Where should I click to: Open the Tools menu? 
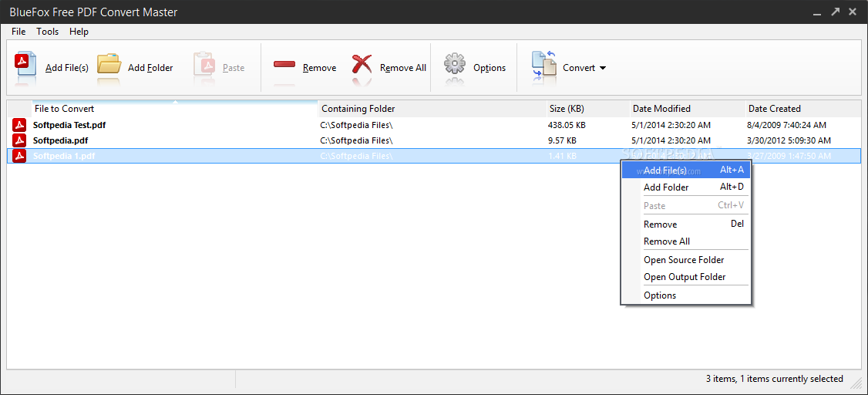(x=48, y=32)
